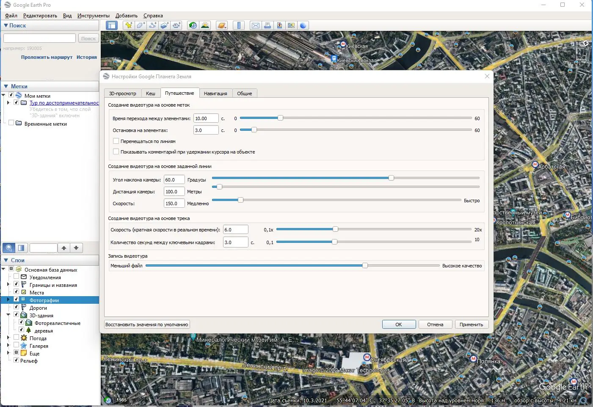Click the ruler measurement tool
The image size is (593, 407).
(239, 25)
